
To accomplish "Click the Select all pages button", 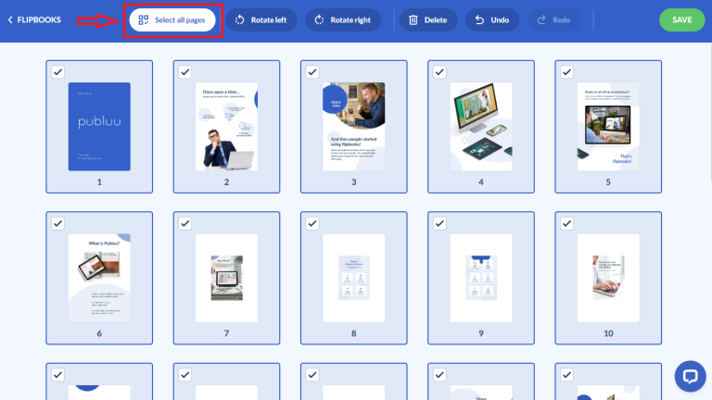I will (172, 20).
